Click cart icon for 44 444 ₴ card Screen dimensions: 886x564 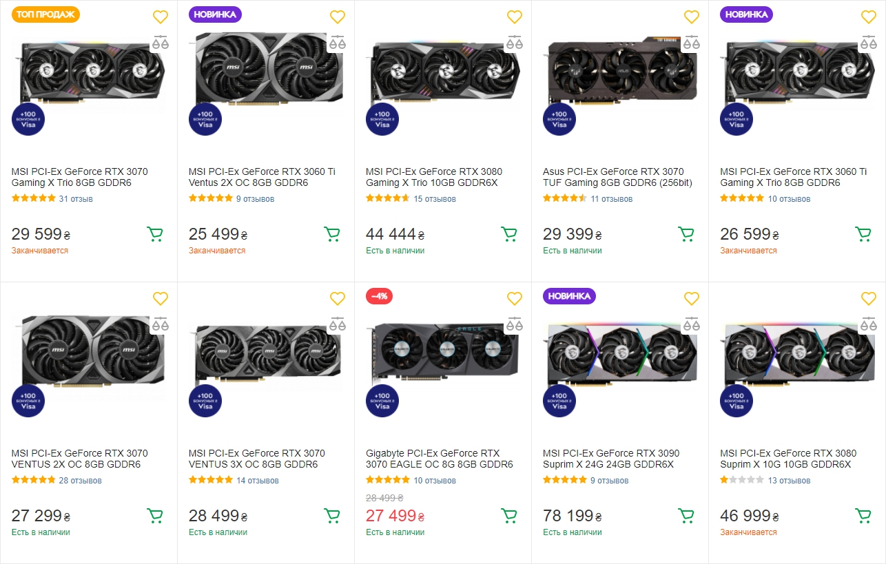[x=509, y=234]
